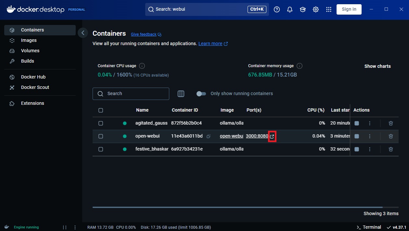Open the open-webui container name
The height and width of the screenshot is (231, 409).
pos(147,136)
